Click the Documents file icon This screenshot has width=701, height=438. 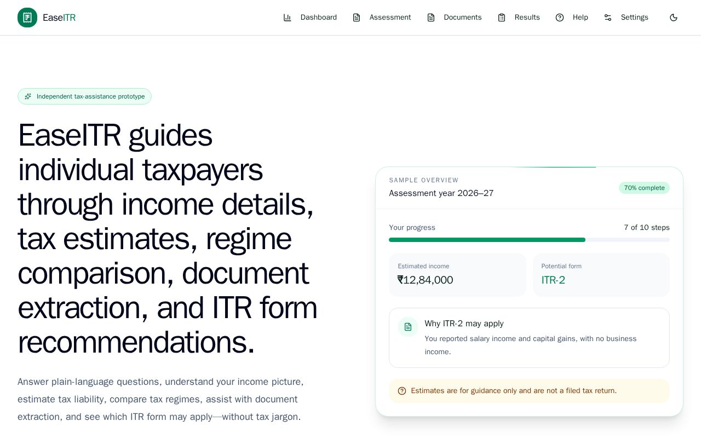(x=431, y=18)
